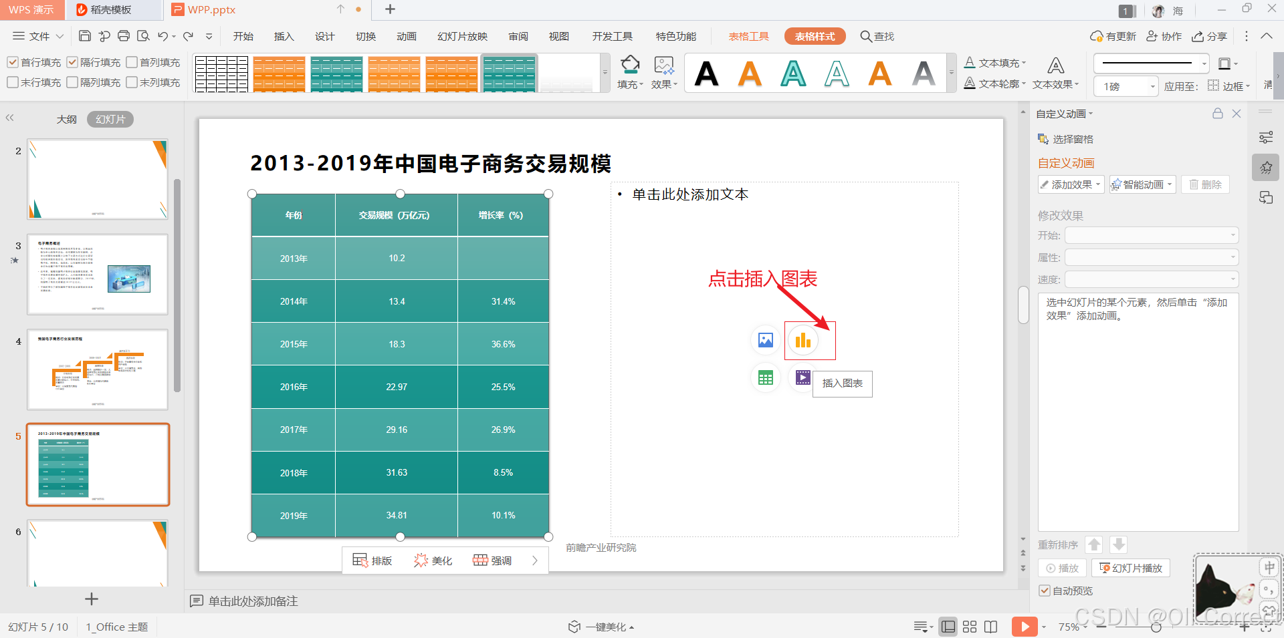1284x638 pixels.
Task: Click the 美化 beautify button
Action: coord(433,561)
